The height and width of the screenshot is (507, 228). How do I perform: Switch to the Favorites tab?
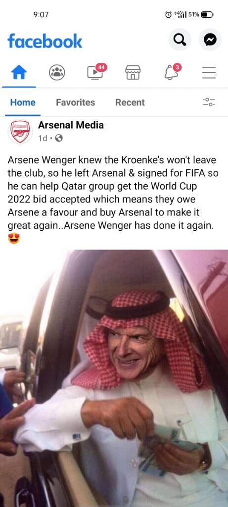tap(75, 102)
